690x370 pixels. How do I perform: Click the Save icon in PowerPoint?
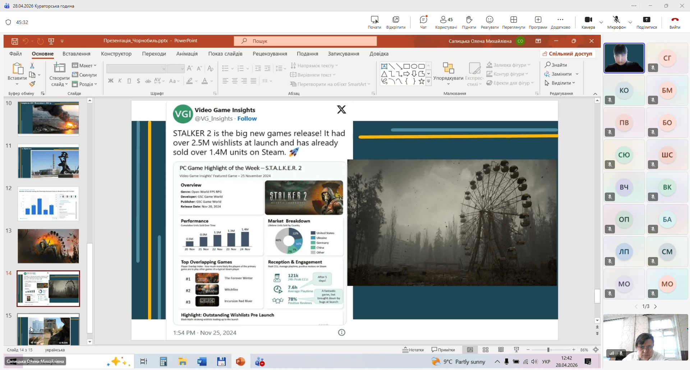pos(15,41)
